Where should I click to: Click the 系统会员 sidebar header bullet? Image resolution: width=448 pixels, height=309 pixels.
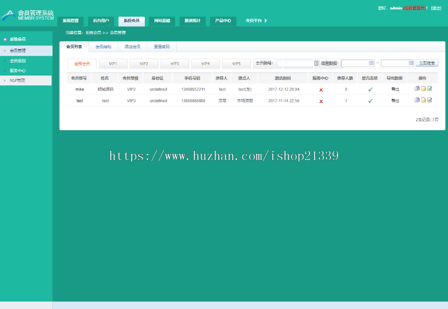click(x=5, y=39)
